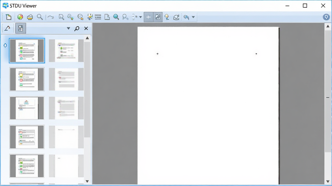Minimize the STDU Viewer window

287,6
